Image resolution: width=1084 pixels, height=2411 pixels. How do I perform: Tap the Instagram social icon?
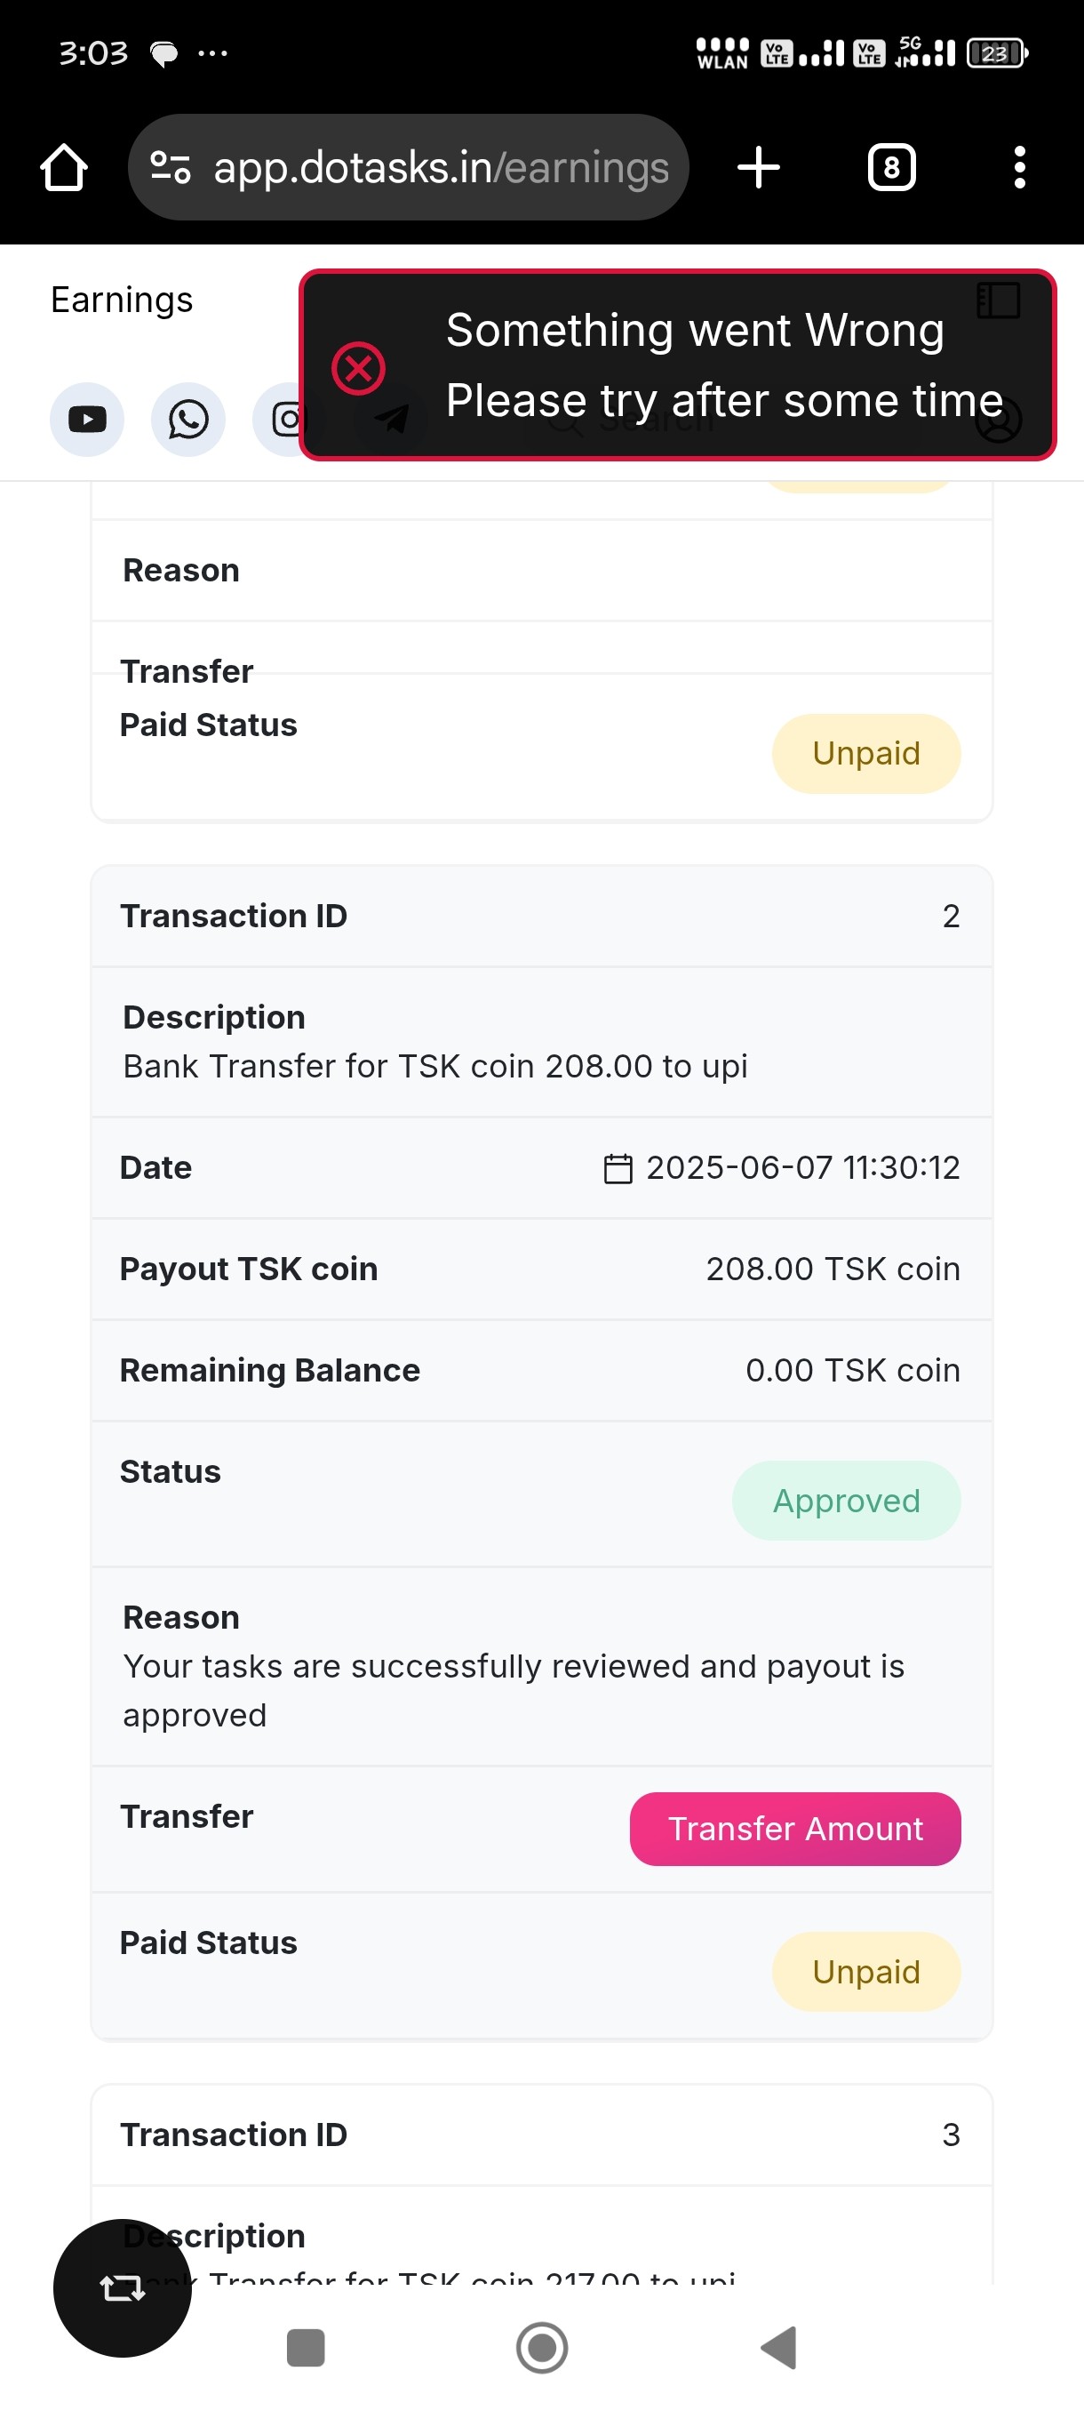tap(283, 420)
